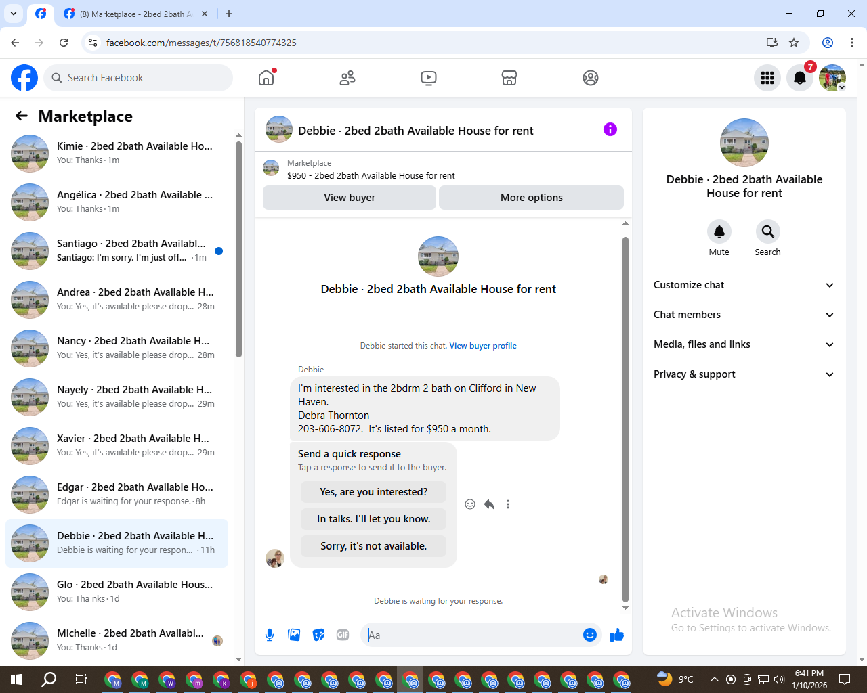The width and height of the screenshot is (867, 693).
Task: Open the unread Santiago conversation
Action: [x=117, y=251]
